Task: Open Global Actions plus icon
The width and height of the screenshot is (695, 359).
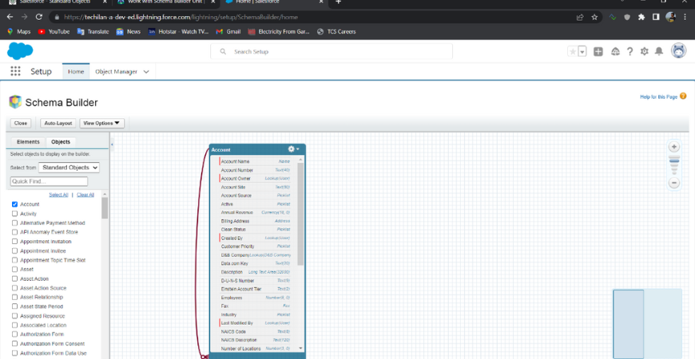Action: click(598, 51)
